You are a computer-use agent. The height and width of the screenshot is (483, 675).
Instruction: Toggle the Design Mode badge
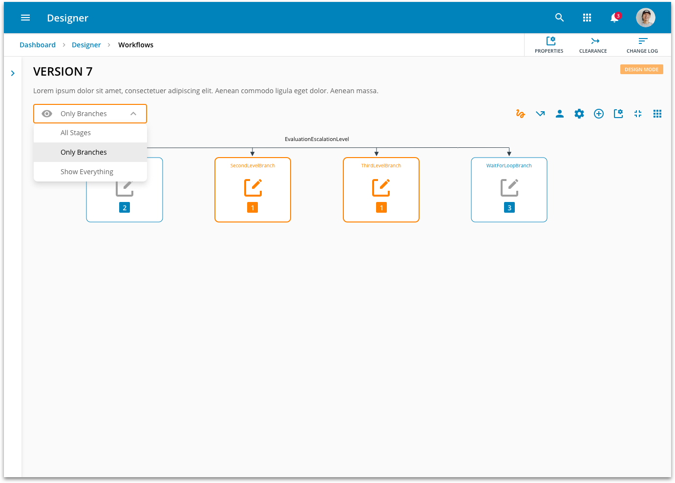coord(641,70)
